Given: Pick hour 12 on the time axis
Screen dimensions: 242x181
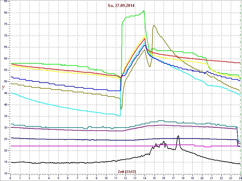Looking at the screenshot, I should tap(125, 178).
